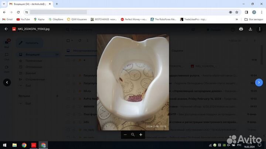This screenshot has height=149, width=266.
Task: Switch input language РУС
Action: pyautogui.click(x=239, y=145)
